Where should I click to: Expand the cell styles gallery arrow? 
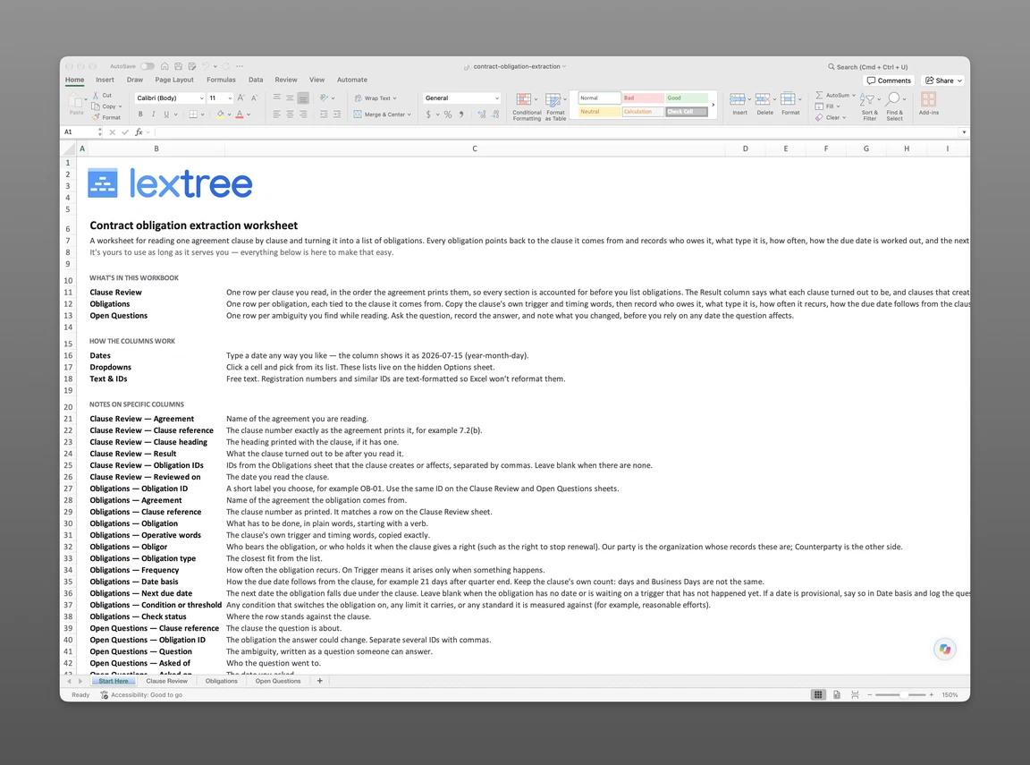point(713,106)
